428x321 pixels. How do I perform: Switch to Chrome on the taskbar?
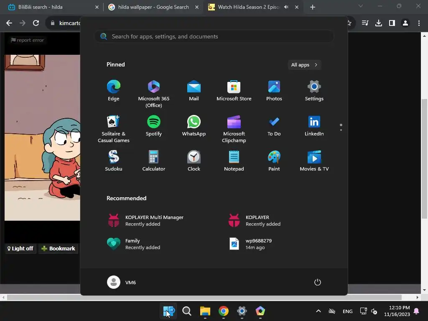tap(223, 311)
